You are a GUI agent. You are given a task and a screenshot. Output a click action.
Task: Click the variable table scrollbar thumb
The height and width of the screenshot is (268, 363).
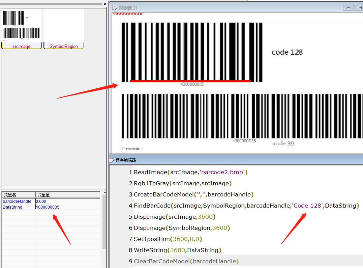(104, 222)
